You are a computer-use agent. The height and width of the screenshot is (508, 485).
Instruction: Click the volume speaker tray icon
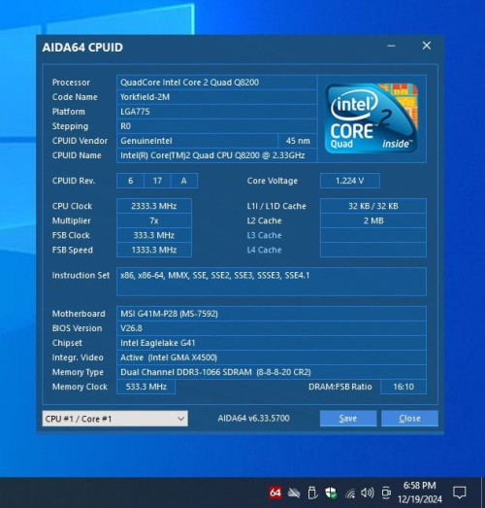pos(368,493)
